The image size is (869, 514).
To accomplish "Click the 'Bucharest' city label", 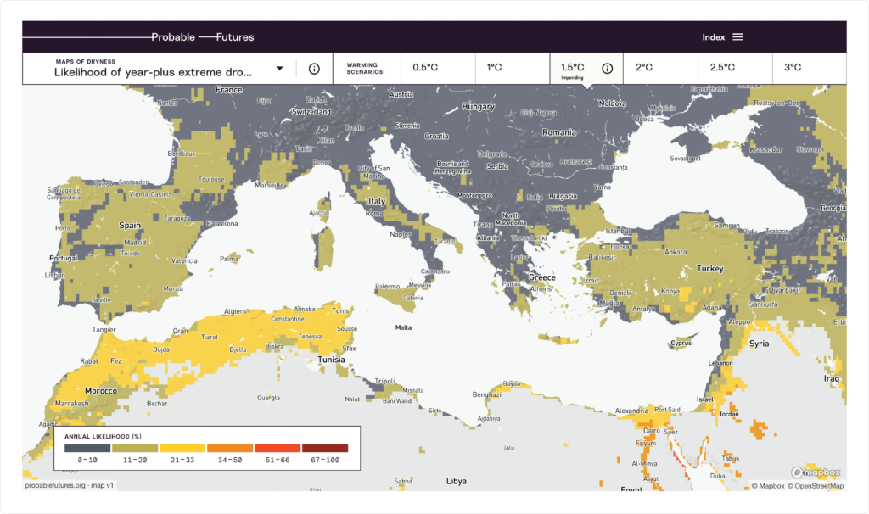I will click(x=576, y=162).
